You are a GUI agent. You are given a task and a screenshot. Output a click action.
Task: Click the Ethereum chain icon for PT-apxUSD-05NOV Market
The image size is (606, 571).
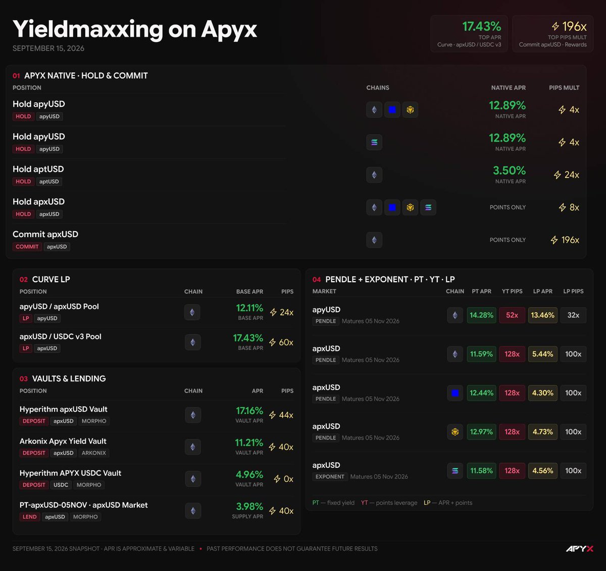193,511
